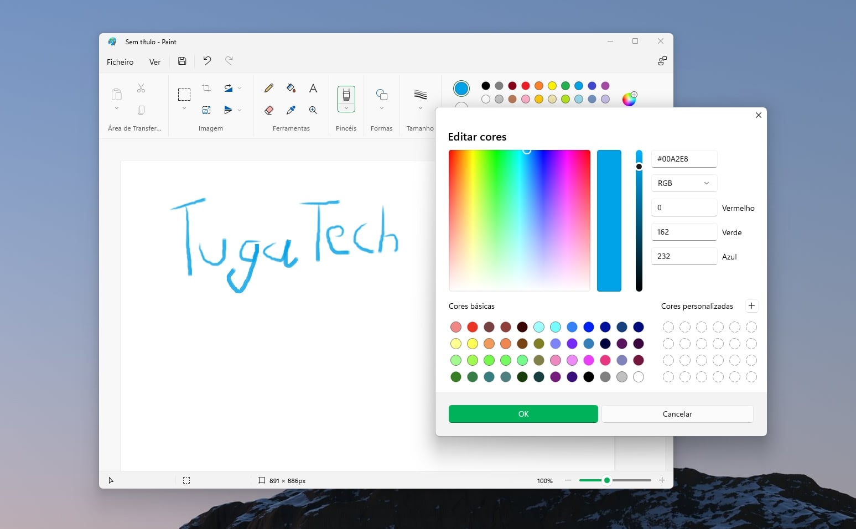Screen dimensions: 856x529
Task: Click the Cancelar button
Action: click(x=677, y=414)
